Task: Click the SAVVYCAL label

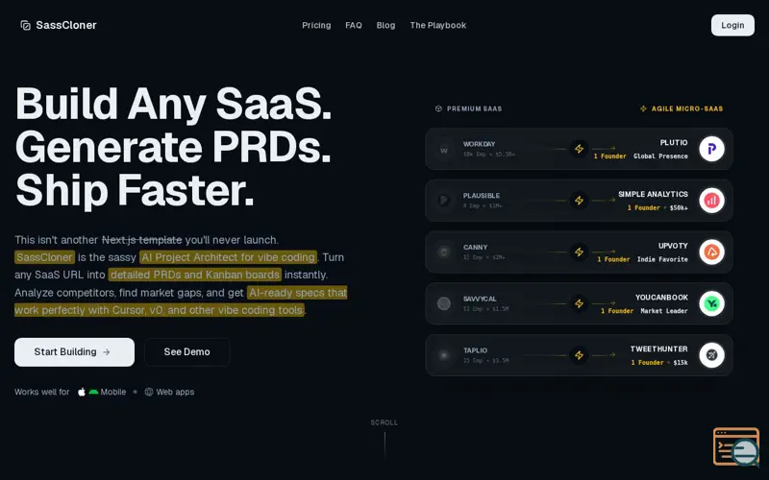Action: coord(480,299)
